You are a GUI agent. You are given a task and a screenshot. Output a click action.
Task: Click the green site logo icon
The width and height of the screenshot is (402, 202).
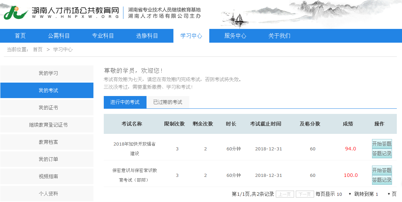pyautogui.click(x=16, y=13)
